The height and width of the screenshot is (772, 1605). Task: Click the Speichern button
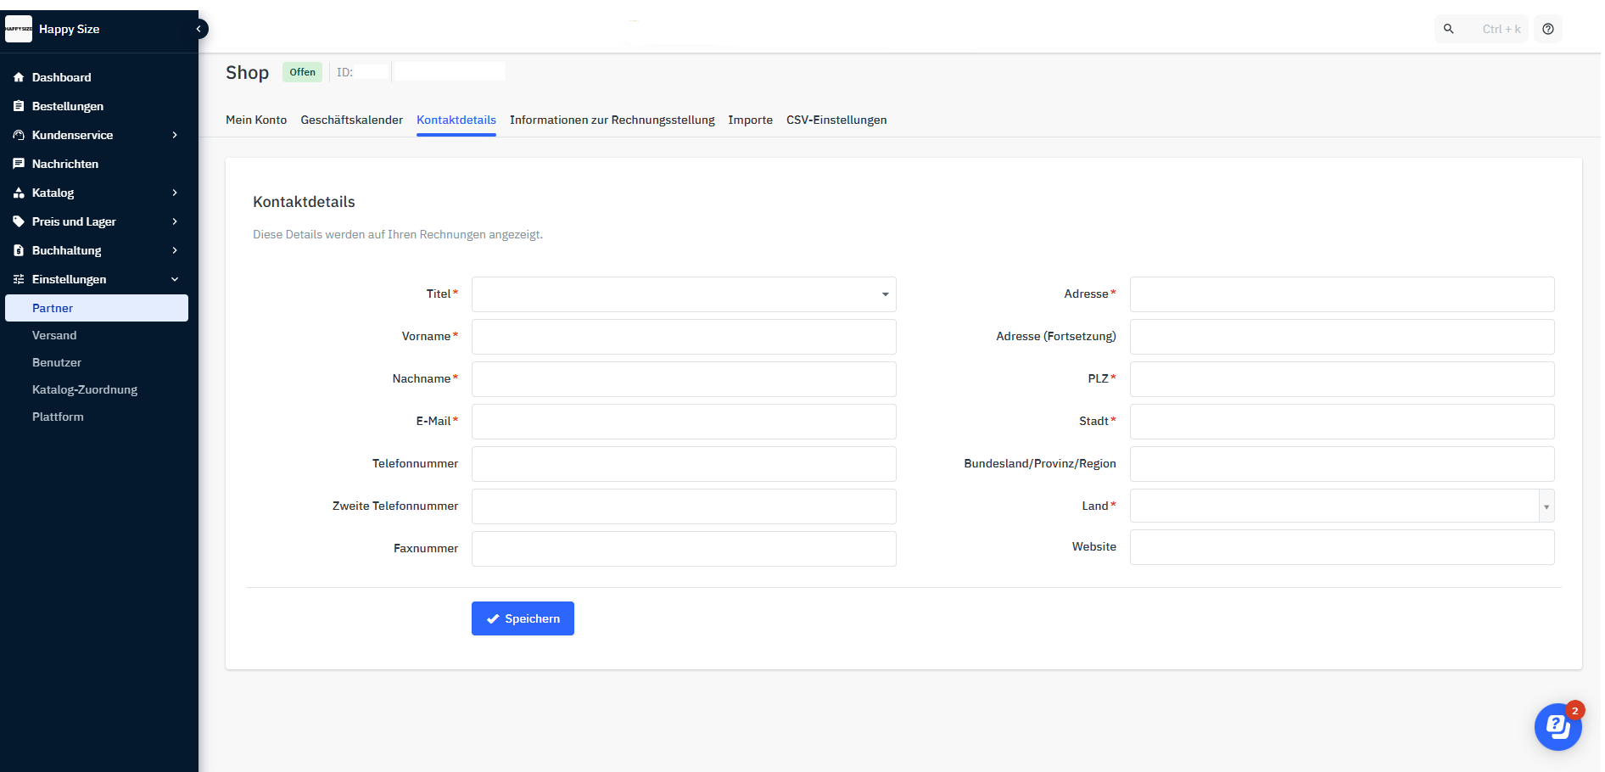(523, 618)
